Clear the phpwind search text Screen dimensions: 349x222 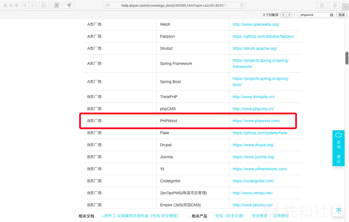(x=331, y=15)
